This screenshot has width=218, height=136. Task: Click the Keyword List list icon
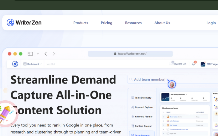point(171,64)
